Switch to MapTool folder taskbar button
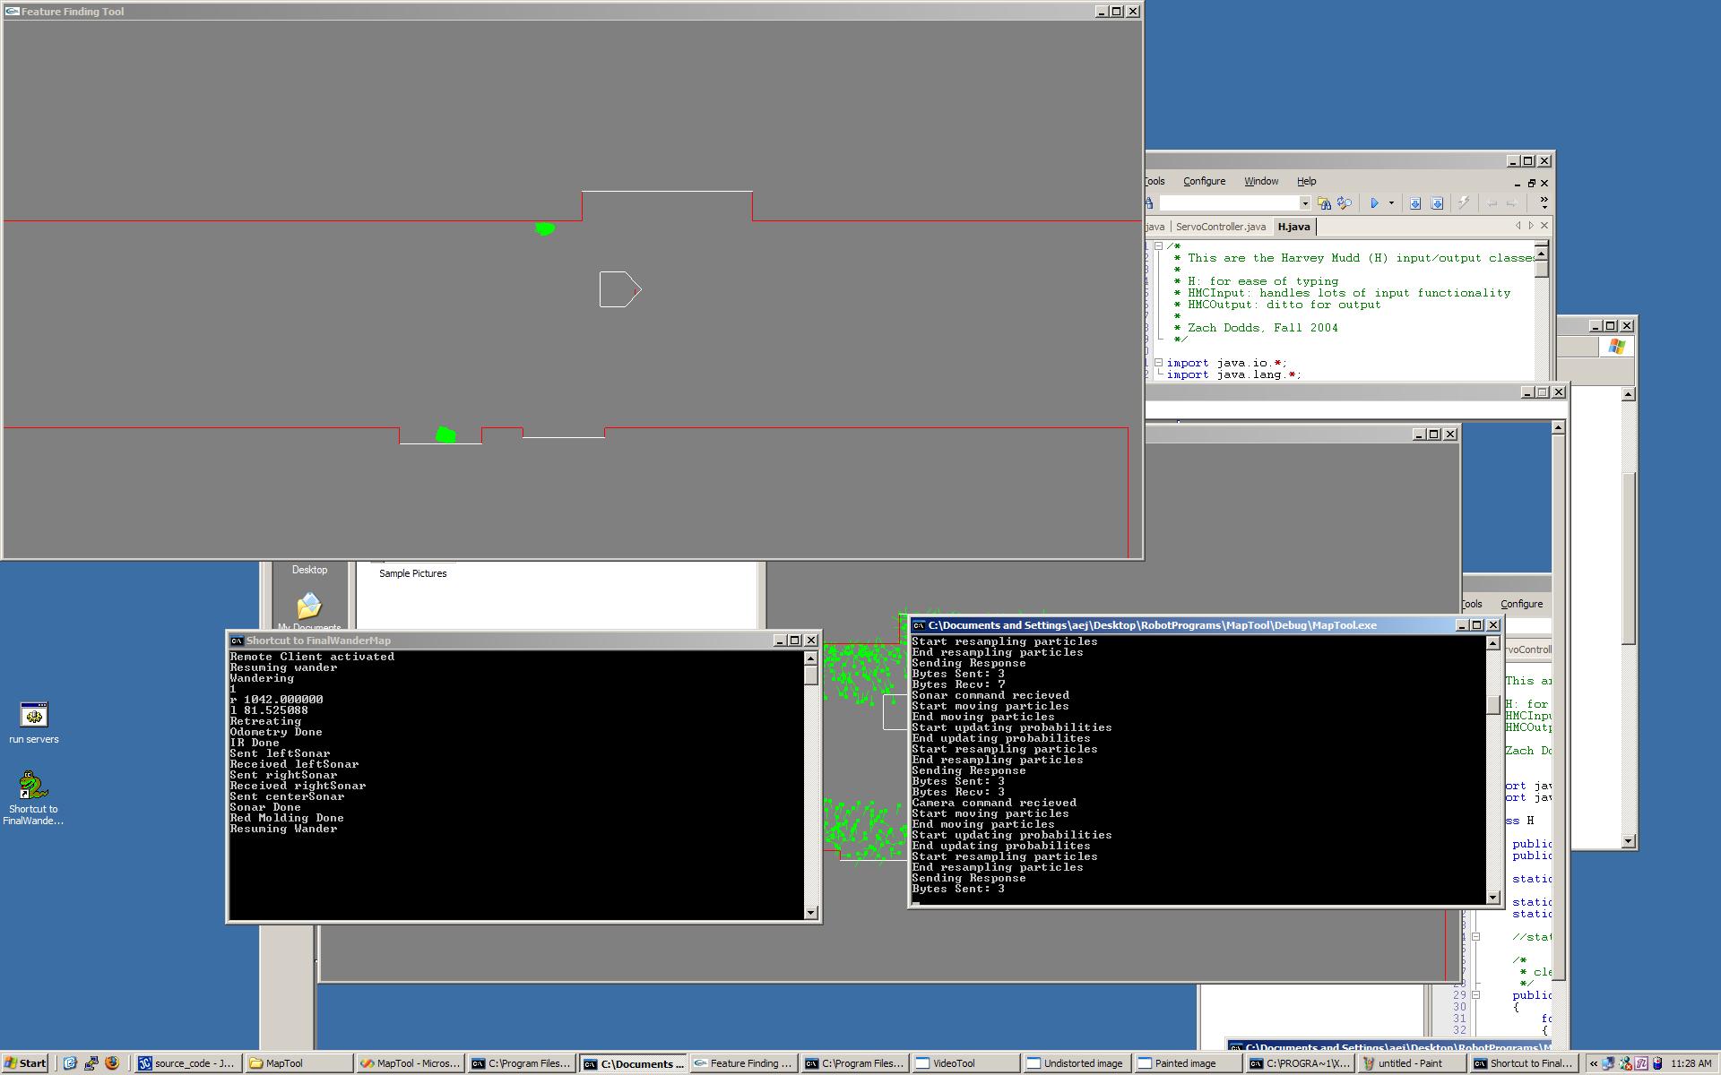Image resolution: width=1721 pixels, height=1075 pixels. (298, 1063)
